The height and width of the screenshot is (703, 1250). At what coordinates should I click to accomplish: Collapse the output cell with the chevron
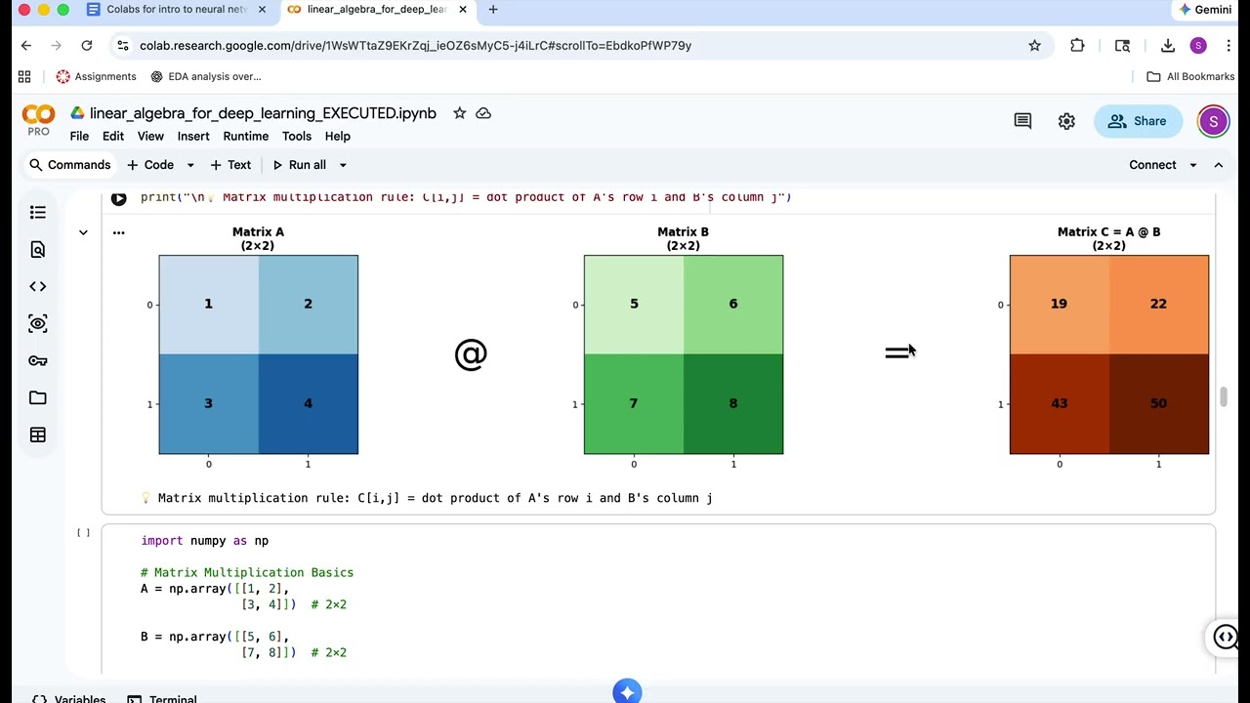(83, 232)
